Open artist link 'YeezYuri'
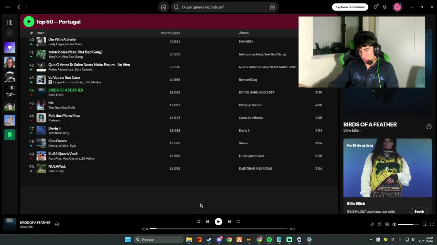437x245 pixels. tap(54, 57)
